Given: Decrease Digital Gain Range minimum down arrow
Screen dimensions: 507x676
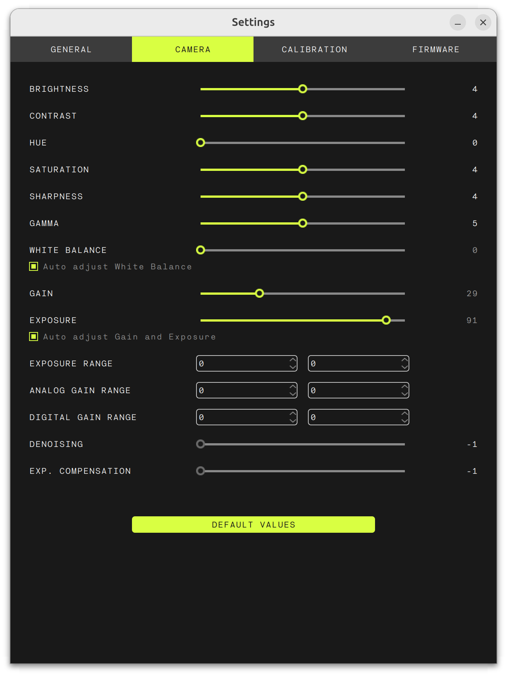Looking at the screenshot, I should pos(293,421).
